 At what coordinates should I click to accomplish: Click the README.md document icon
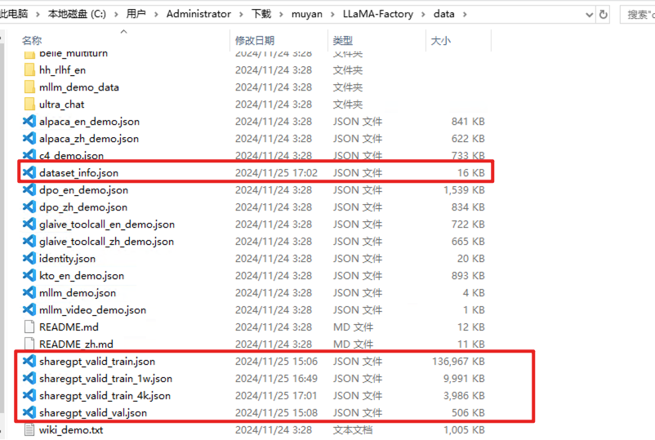click(30, 327)
